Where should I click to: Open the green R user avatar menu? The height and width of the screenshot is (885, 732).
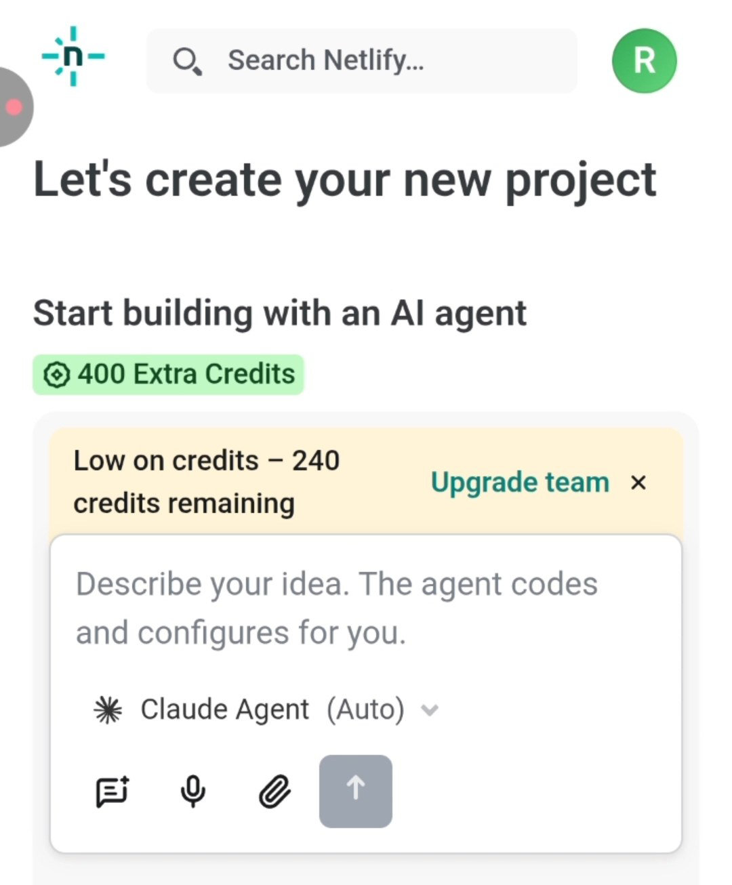(x=644, y=61)
